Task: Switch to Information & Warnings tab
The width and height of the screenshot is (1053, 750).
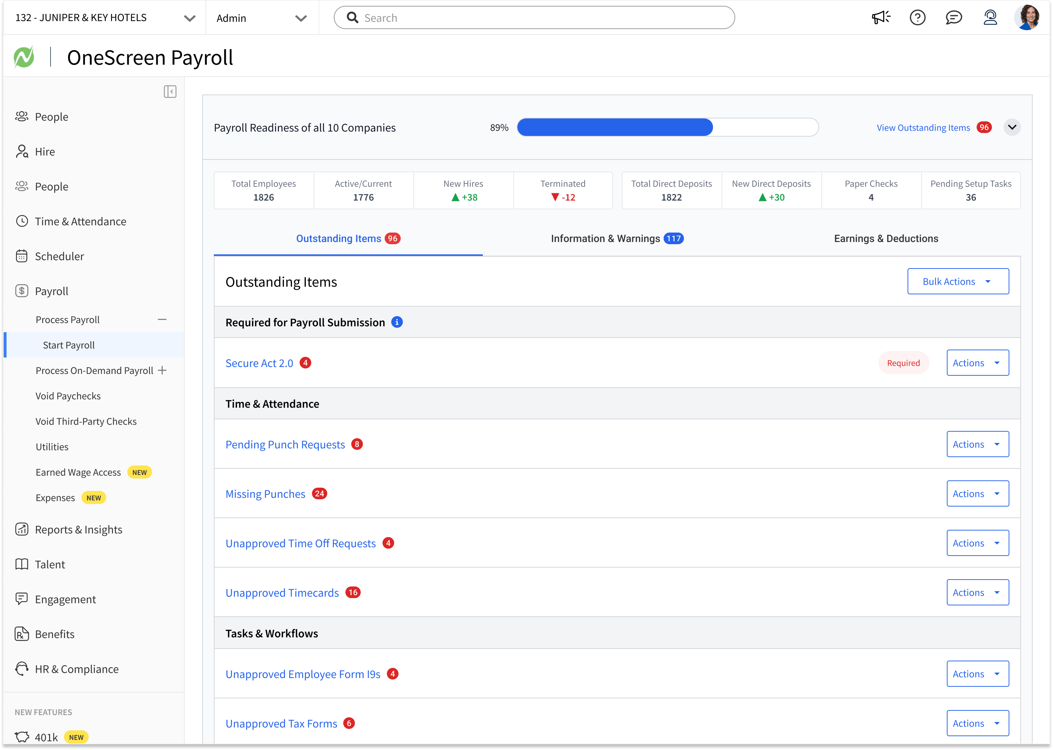Action: [617, 238]
